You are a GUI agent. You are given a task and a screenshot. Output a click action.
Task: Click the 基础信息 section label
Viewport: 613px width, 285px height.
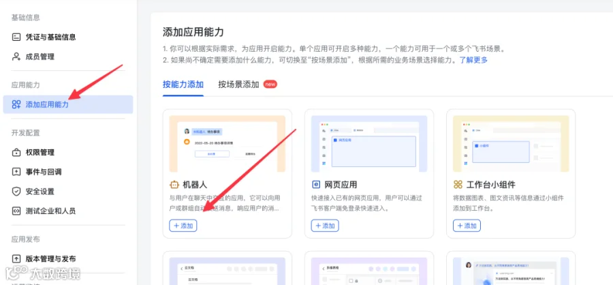25,18
